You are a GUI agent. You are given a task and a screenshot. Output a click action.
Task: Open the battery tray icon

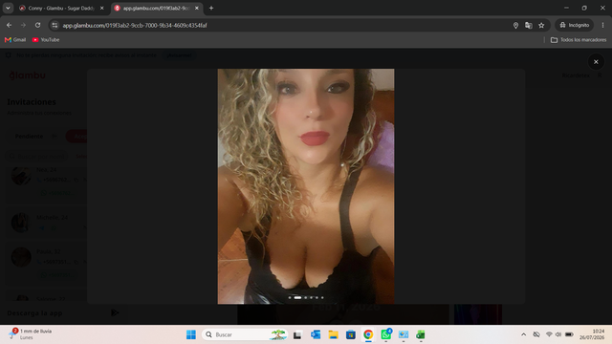point(570,334)
